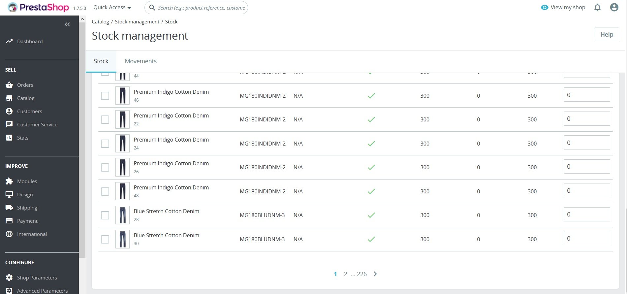The image size is (627, 294).
Task: Expand the Quick Access dropdown
Action: 112,7
